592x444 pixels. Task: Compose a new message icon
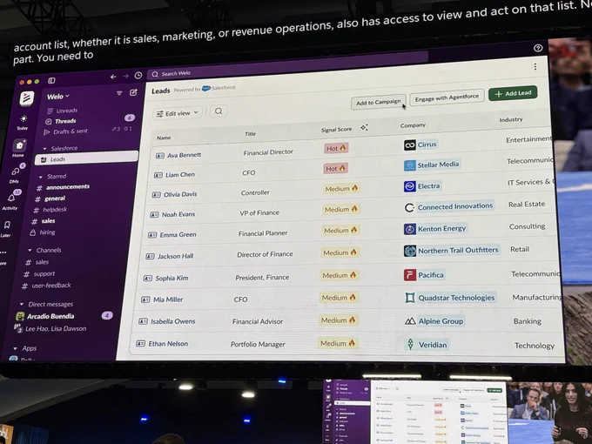pyautogui.click(x=133, y=92)
